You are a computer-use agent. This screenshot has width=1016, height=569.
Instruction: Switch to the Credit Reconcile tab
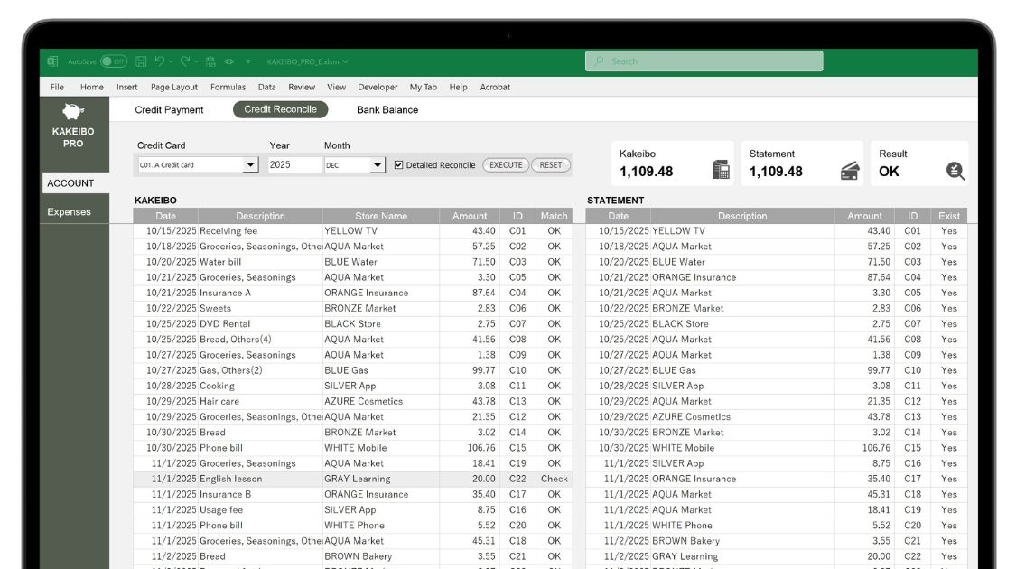click(x=281, y=109)
